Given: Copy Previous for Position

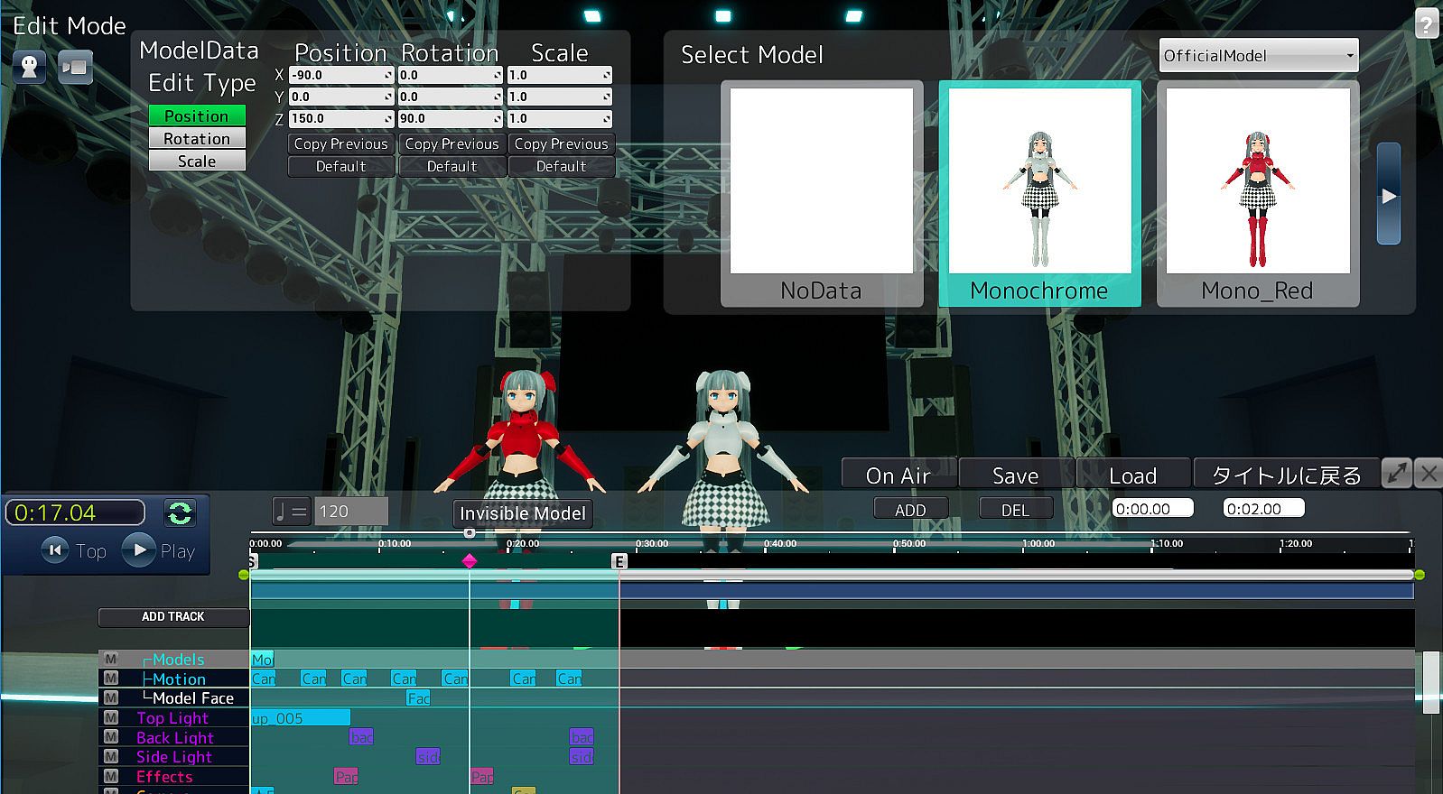Looking at the screenshot, I should click(x=341, y=143).
